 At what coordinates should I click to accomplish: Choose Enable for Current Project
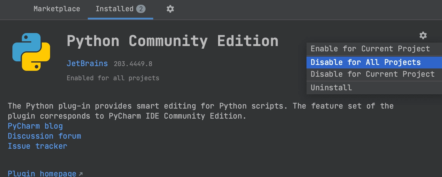(x=374, y=49)
